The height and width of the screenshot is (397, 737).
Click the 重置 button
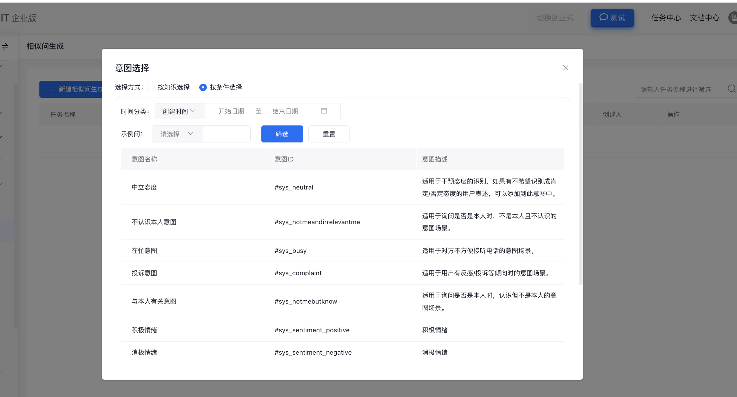pos(329,134)
